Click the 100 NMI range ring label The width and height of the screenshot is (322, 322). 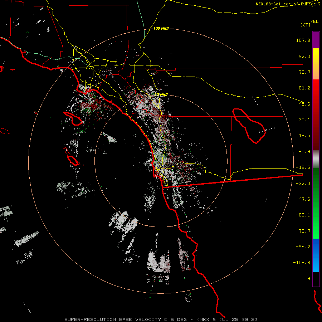pyautogui.click(x=161, y=28)
